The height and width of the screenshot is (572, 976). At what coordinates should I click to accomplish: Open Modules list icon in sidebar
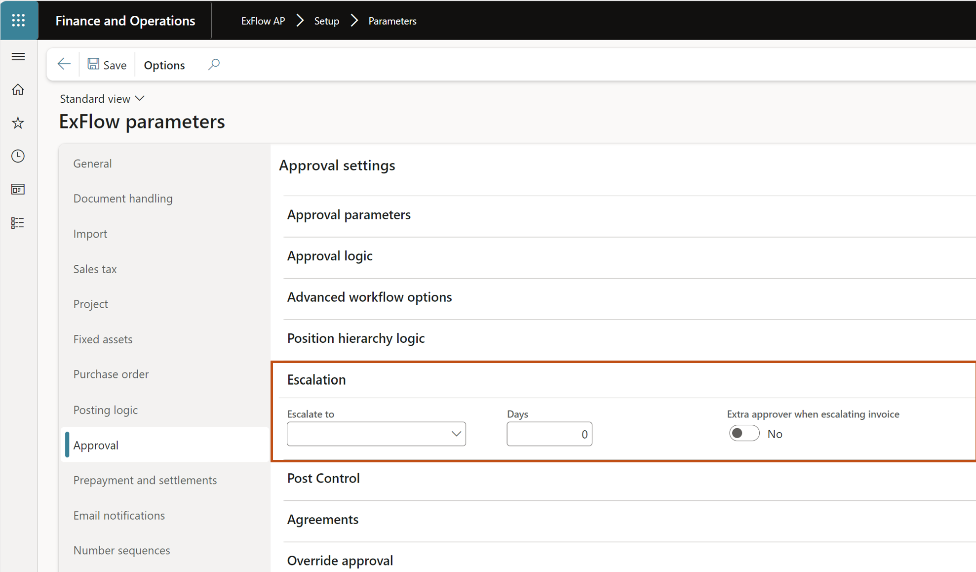18,223
